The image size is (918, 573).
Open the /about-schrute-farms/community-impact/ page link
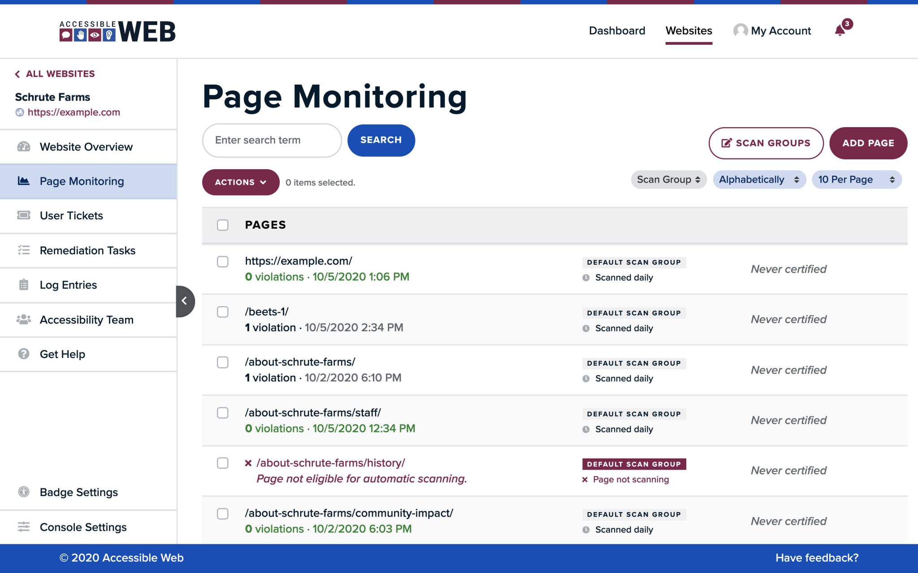pos(349,513)
